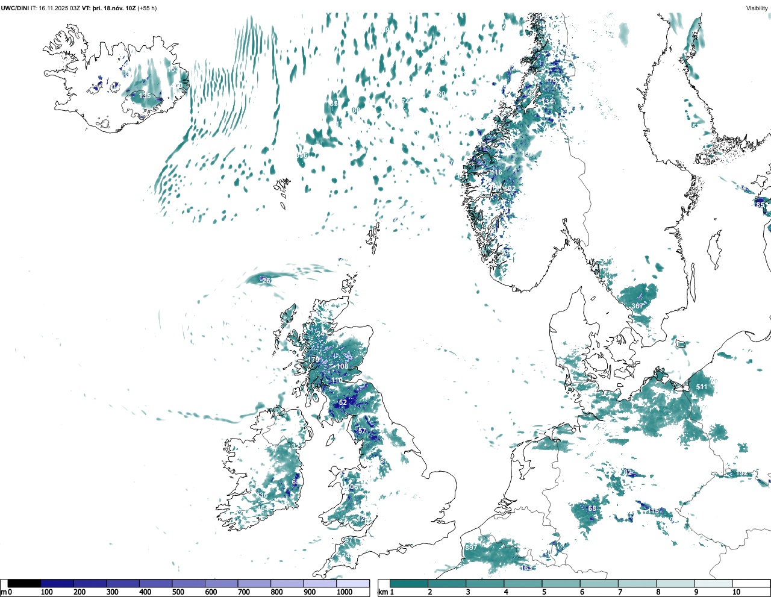Click the '52' value over southern Scotland
Viewport: 771px width, 597px height.
tap(343, 402)
